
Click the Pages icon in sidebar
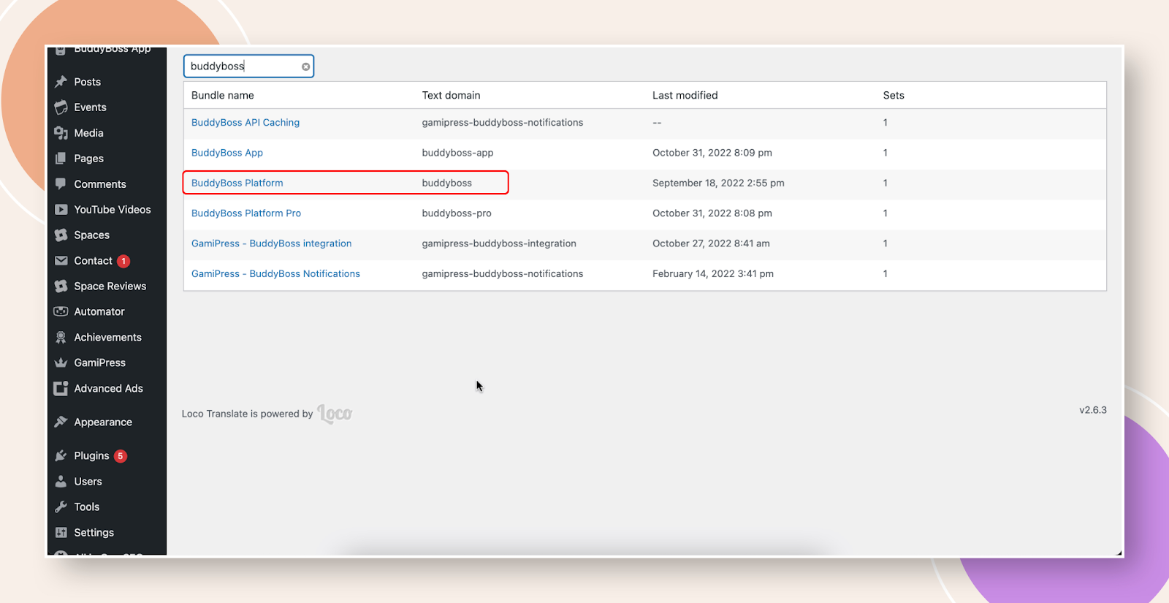click(x=61, y=159)
